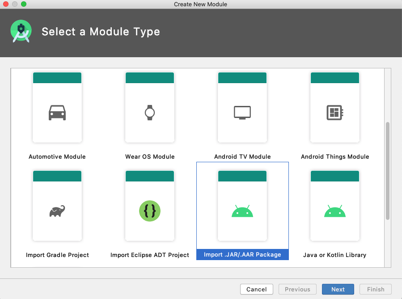Screen dimensions: 402x299
Task: Zoom the window with the green button
Action: click(x=24, y=4)
